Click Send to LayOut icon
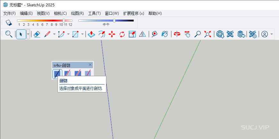The image size is (279, 139). coord(241,34)
